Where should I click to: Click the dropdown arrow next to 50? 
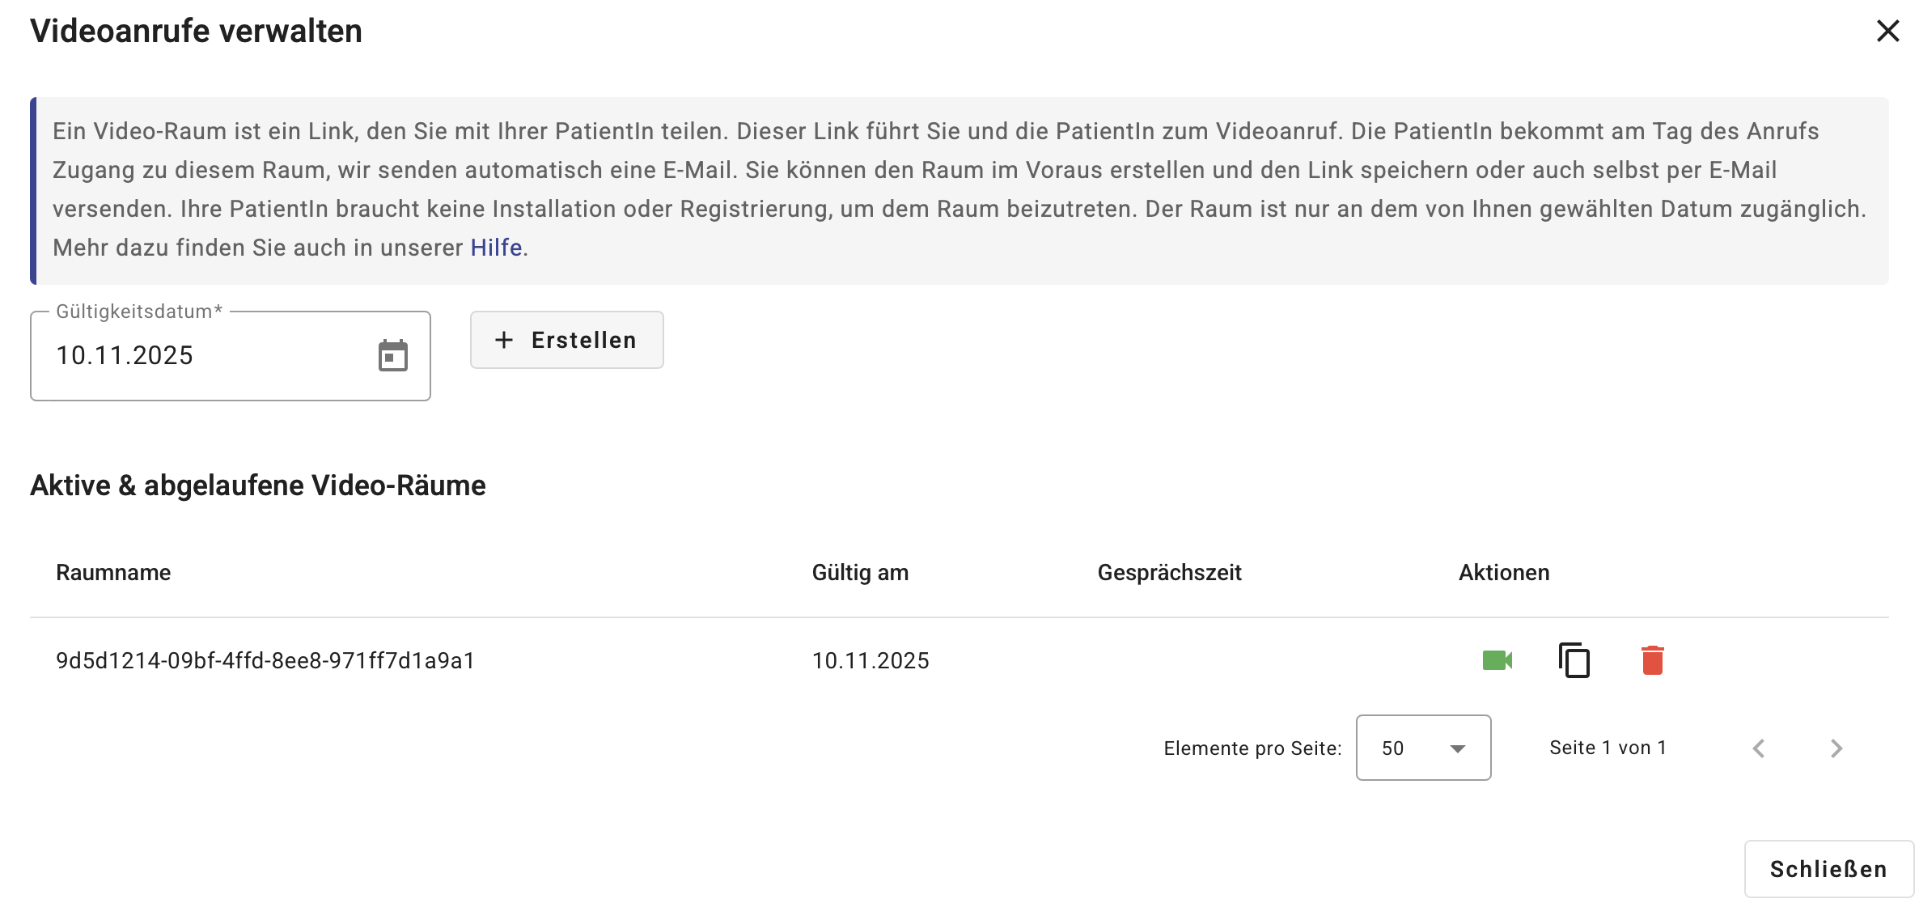click(1456, 748)
